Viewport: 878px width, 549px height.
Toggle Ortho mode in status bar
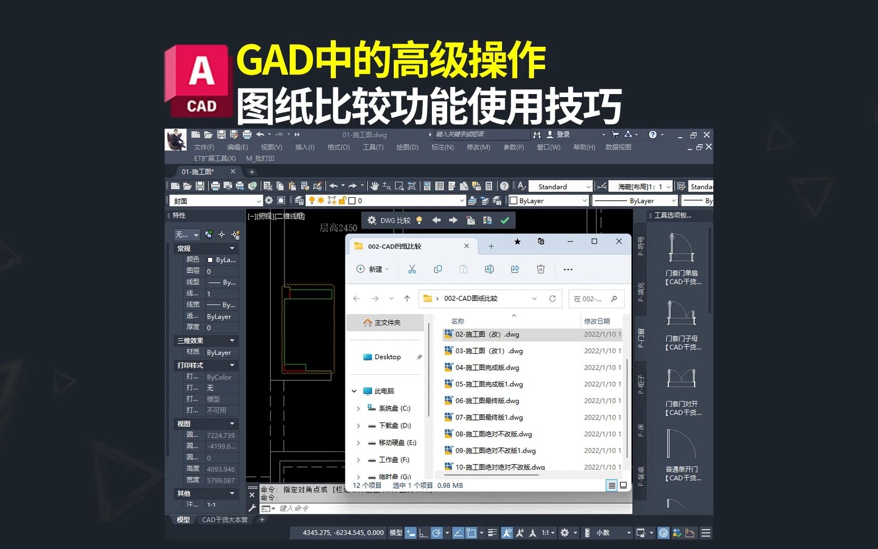(423, 533)
